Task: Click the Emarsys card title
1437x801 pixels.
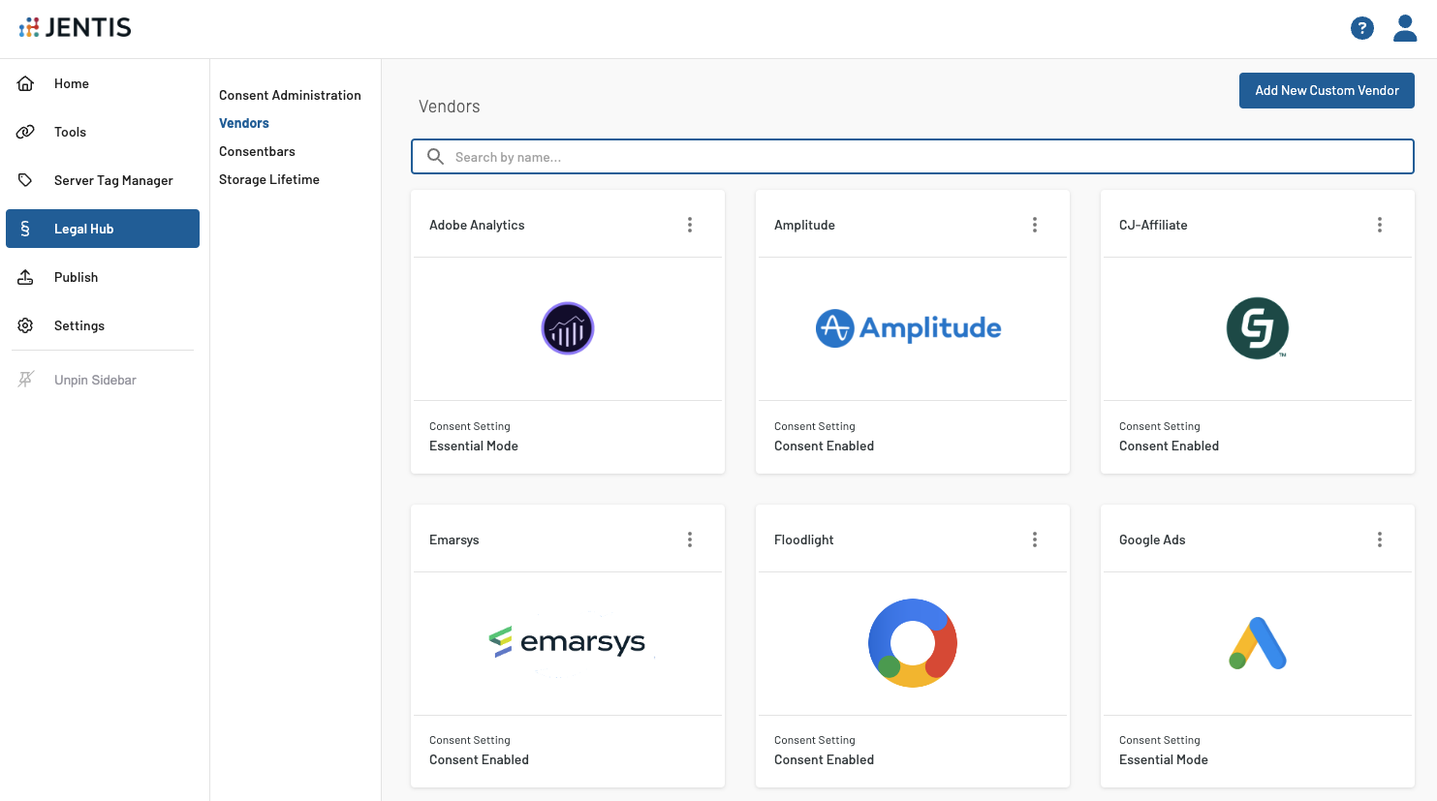Action: (454, 539)
